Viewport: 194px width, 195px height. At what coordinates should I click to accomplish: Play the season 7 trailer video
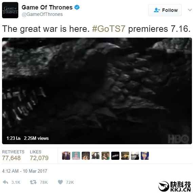click(97, 91)
